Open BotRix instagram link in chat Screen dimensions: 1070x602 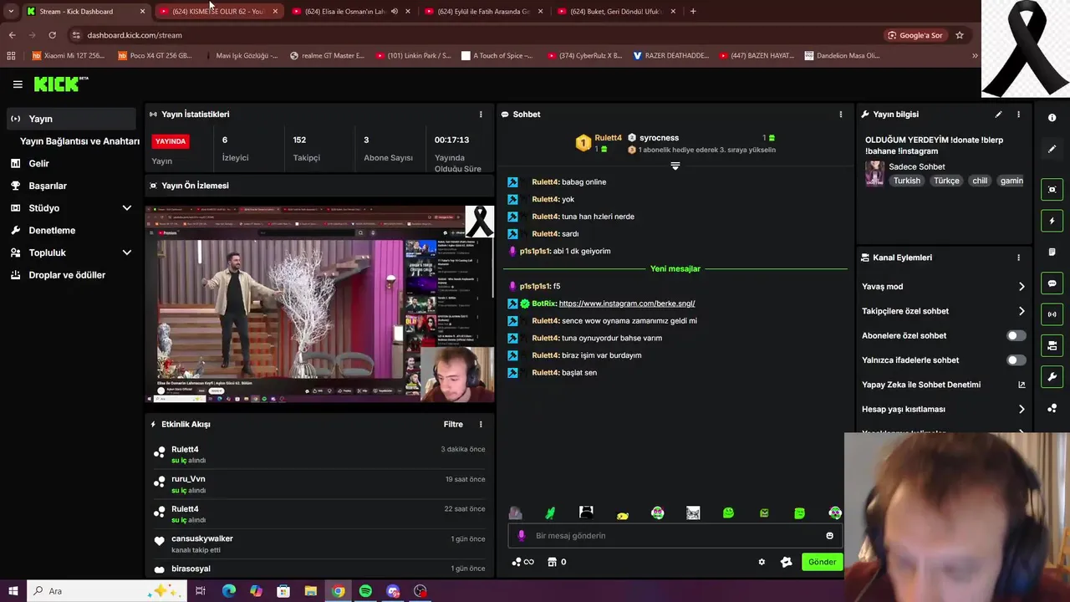point(627,304)
